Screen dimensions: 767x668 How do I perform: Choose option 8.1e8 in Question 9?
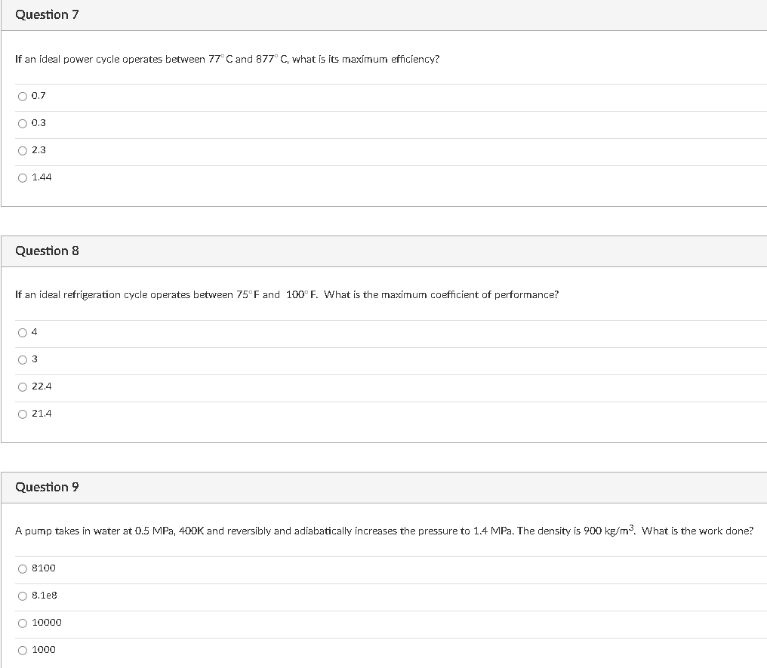23,596
